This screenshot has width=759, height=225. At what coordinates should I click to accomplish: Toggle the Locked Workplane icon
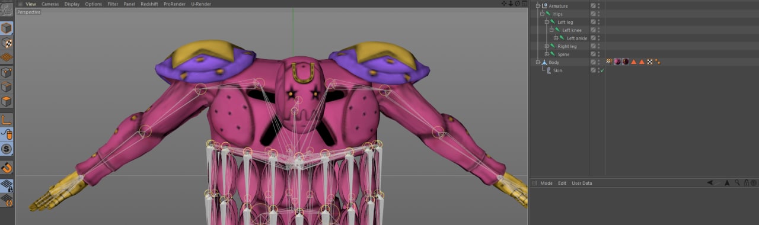pyautogui.click(x=7, y=185)
